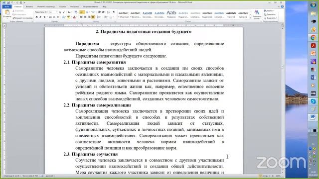Toggle Strikethrough formatting
The height and width of the screenshot is (179, 319).
point(50,17)
